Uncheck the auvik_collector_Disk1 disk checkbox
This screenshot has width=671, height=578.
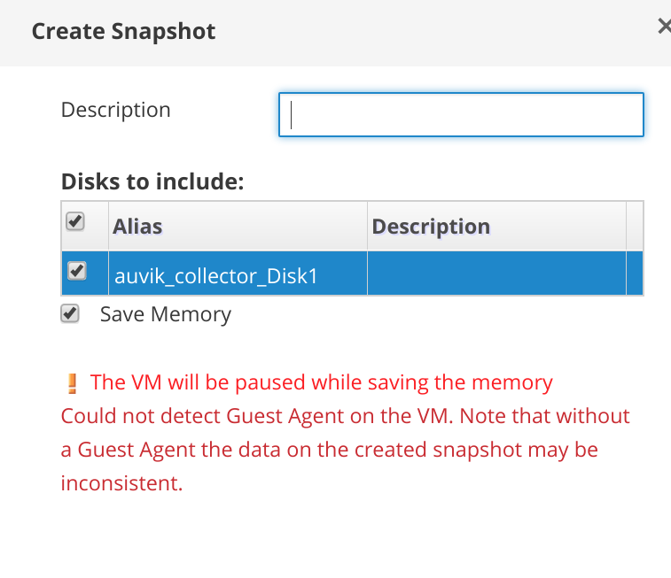pyautogui.click(x=77, y=272)
